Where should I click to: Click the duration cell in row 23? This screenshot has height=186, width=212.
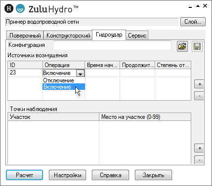point(137,73)
